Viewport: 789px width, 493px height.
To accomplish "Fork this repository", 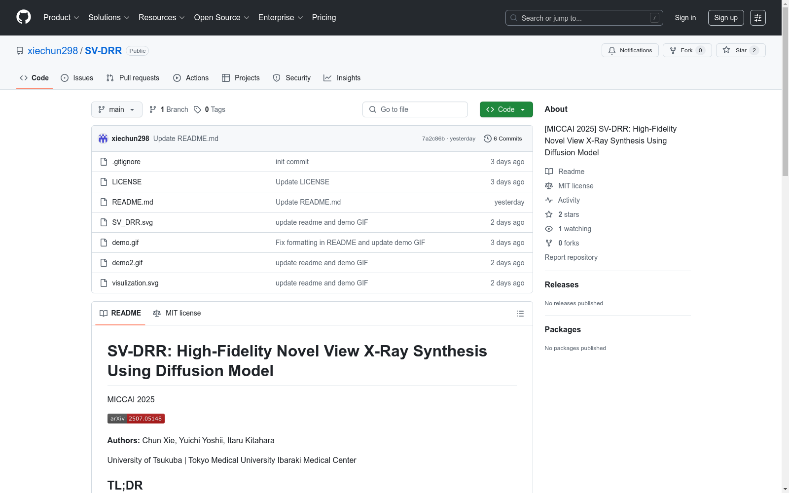I will coord(687,50).
